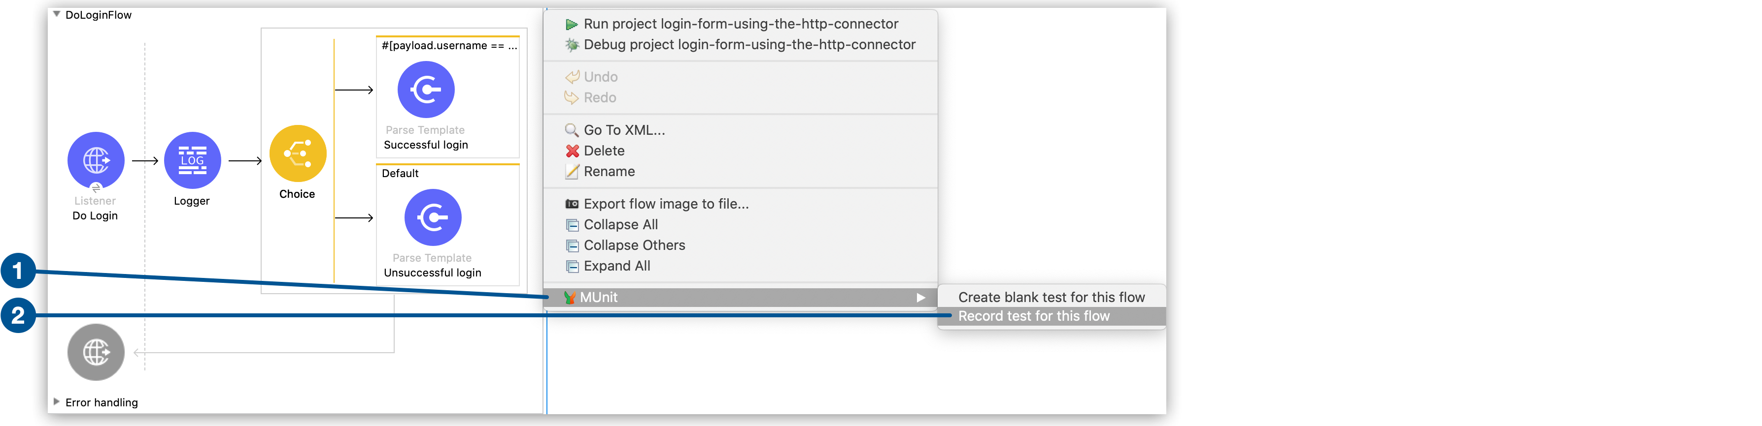Run project login-form-using-the-http-connector
The image size is (1762, 426).
pyautogui.click(x=740, y=23)
